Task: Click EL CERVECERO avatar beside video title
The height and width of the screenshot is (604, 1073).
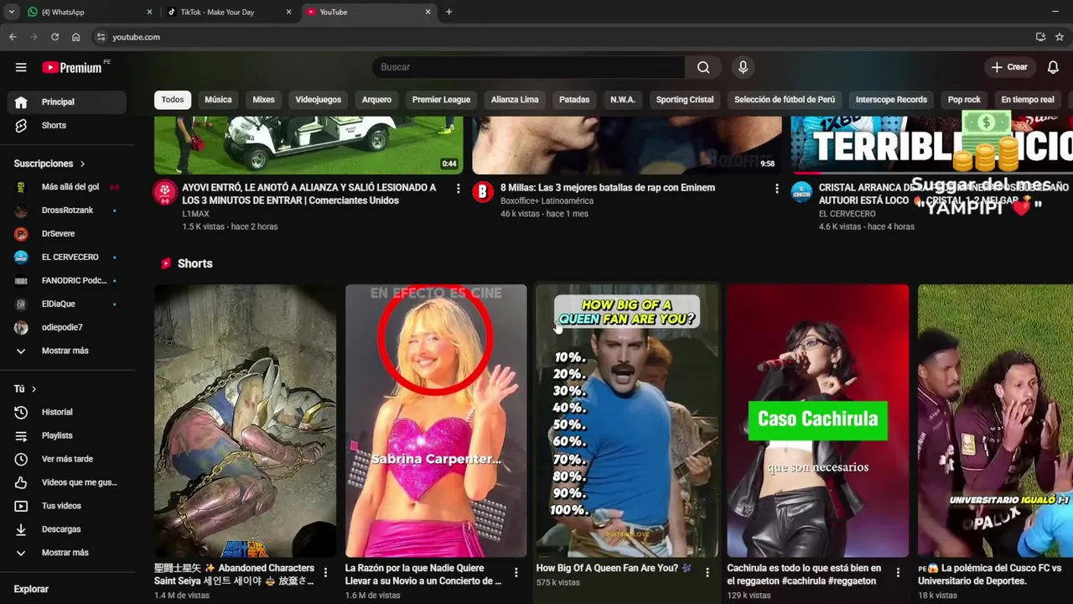Action: 801,192
